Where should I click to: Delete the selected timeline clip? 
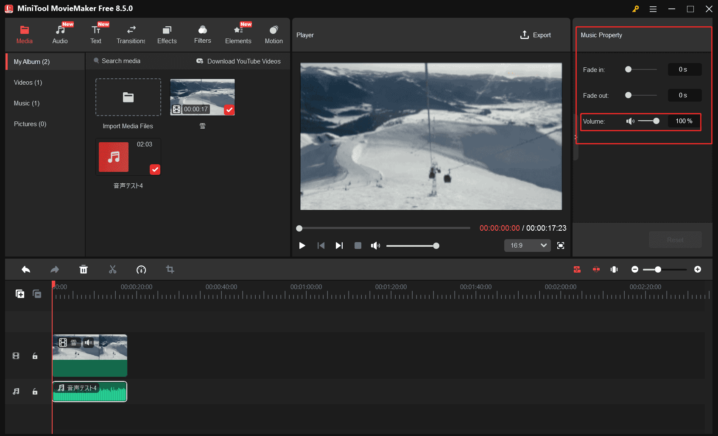point(84,269)
